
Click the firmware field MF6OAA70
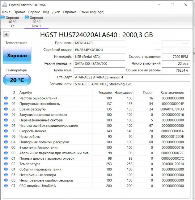[99, 43]
